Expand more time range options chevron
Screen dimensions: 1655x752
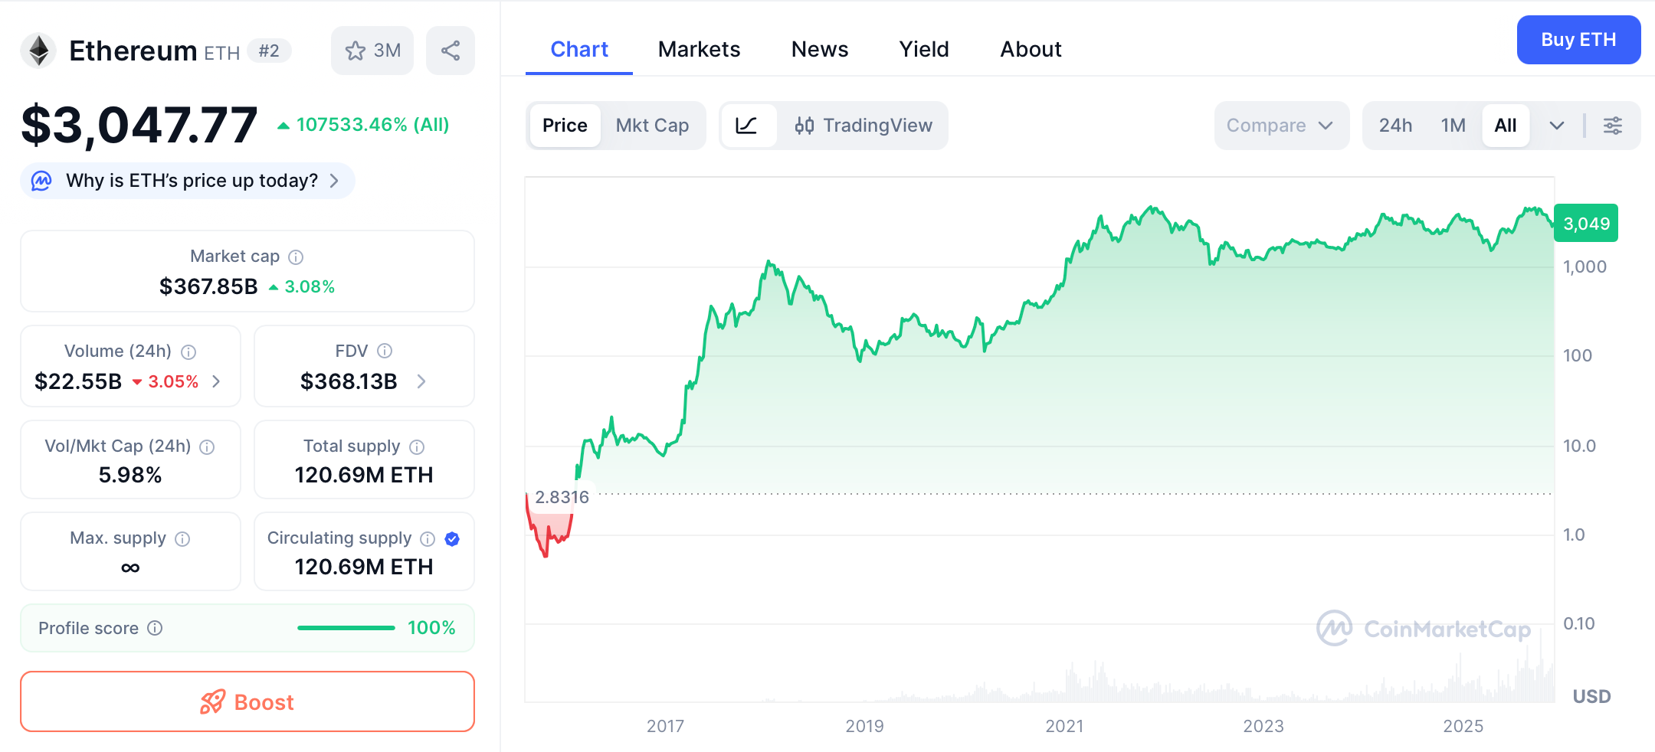pos(1556,126)
